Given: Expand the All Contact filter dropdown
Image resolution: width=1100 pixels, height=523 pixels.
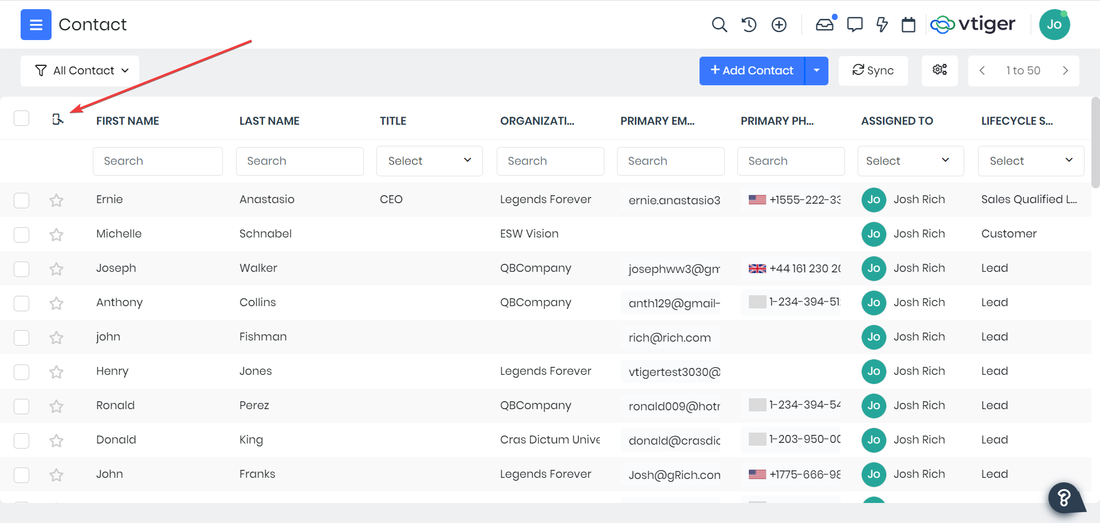Looking at the screenshot, I should tap(80, 70).
